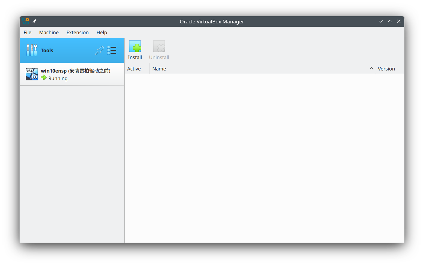The image size is (424, 266).
Task: Click the Tools panel header
Action: coord(47,50)
